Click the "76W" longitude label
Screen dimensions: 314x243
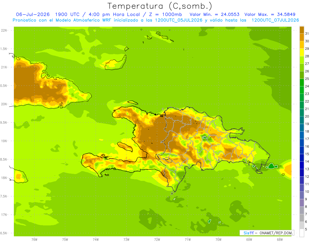pos(34,240)
